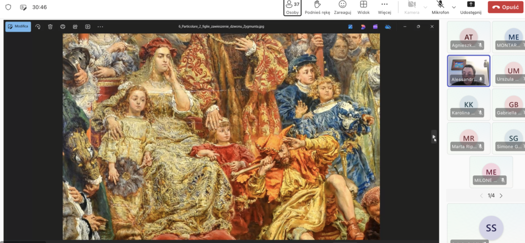525x243 pixels.
Task: Click the share icon in photo toolbar
Action: (75, 27)
